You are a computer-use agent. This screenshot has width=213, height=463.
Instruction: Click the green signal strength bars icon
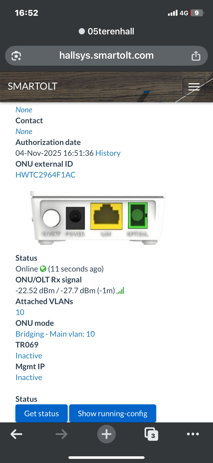[x=120, y=291]
